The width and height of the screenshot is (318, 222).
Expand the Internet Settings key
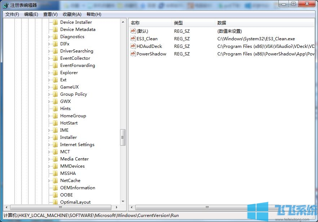tap(50, 144)
